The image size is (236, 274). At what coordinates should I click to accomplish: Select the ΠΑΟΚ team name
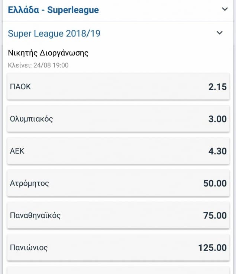(20, 87)
